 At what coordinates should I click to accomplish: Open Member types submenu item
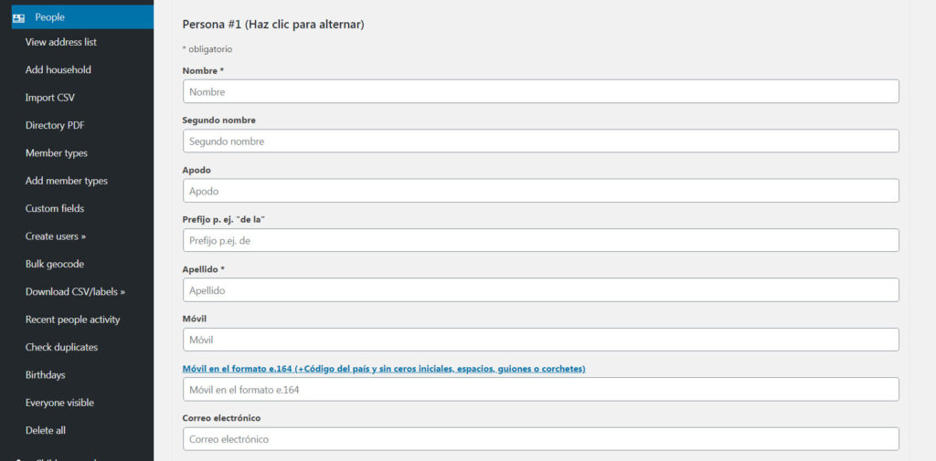pos(57,153)
